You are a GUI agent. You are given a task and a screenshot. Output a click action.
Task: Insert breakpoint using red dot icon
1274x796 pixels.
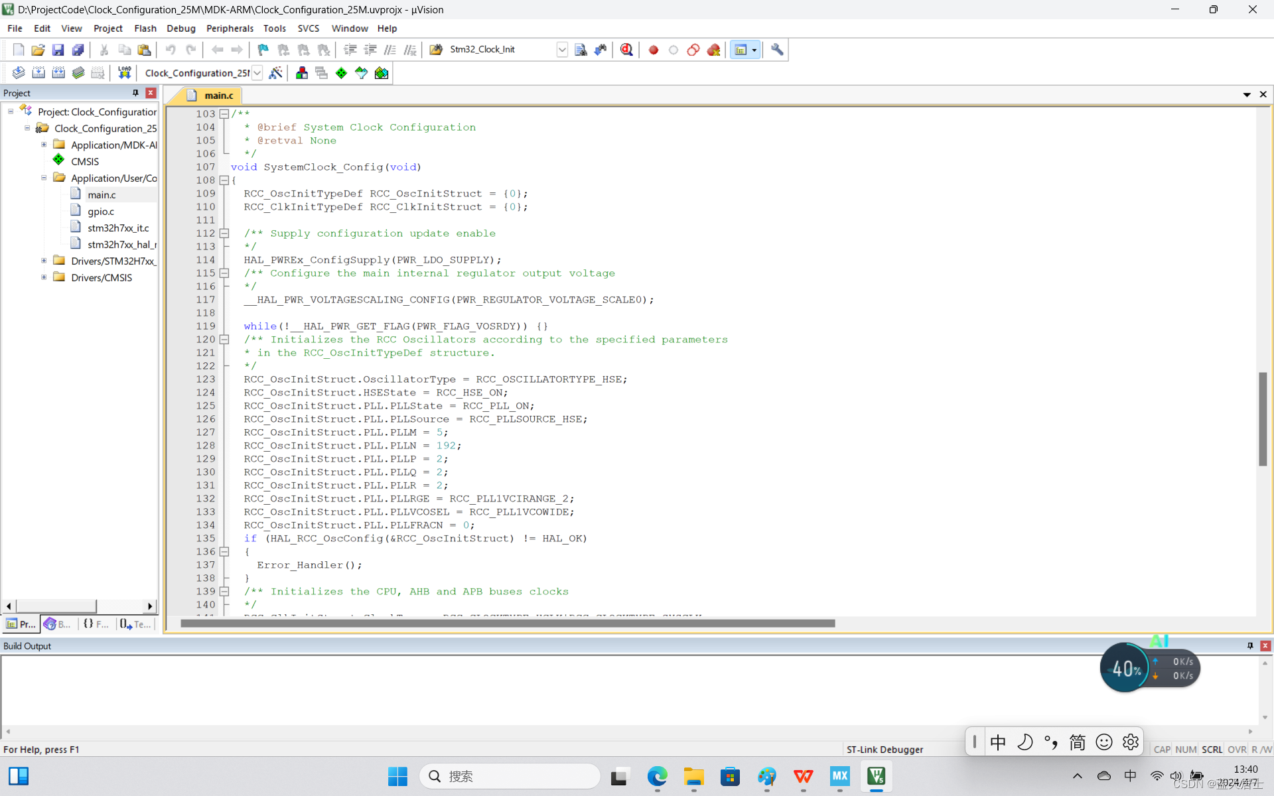(654, 50)
